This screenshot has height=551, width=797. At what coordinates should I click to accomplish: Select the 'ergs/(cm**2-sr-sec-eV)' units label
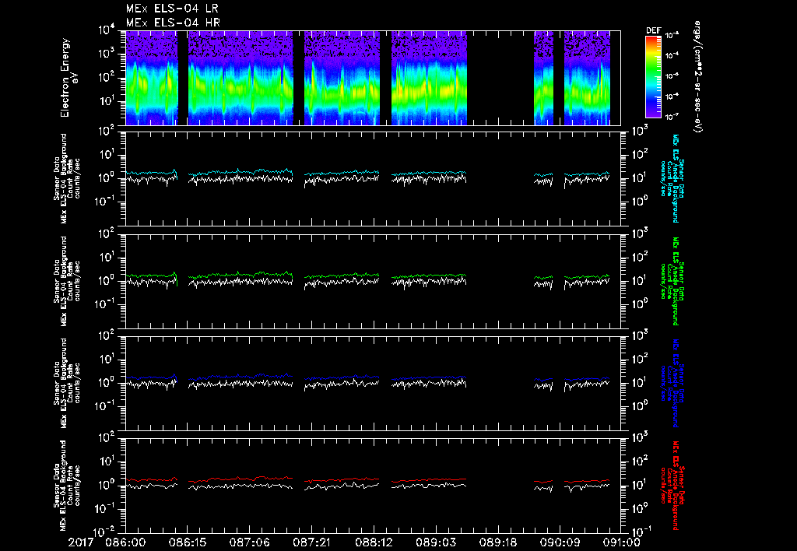pos(697,77)
